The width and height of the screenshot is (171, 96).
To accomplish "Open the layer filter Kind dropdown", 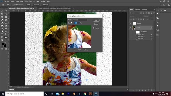I will click(134, 13).
